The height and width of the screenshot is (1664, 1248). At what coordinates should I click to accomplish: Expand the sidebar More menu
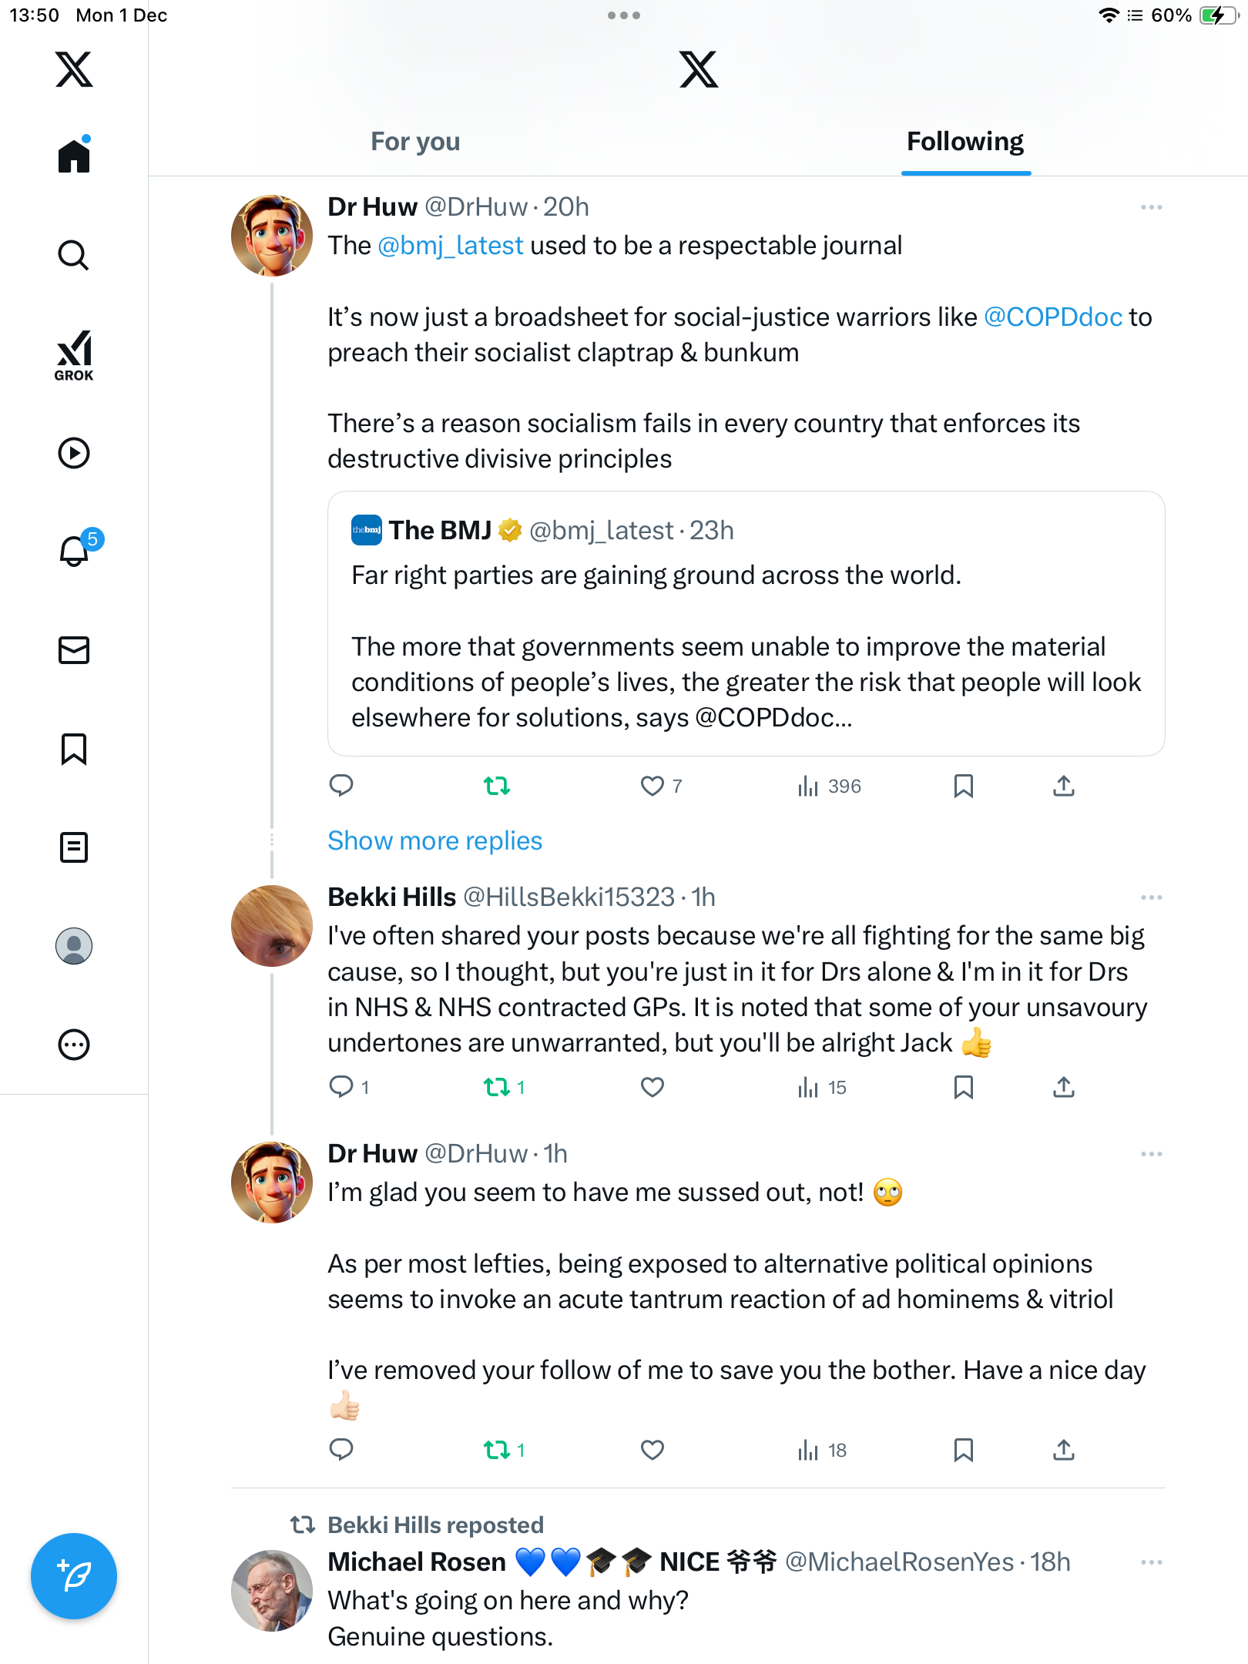click(74, 1045)
